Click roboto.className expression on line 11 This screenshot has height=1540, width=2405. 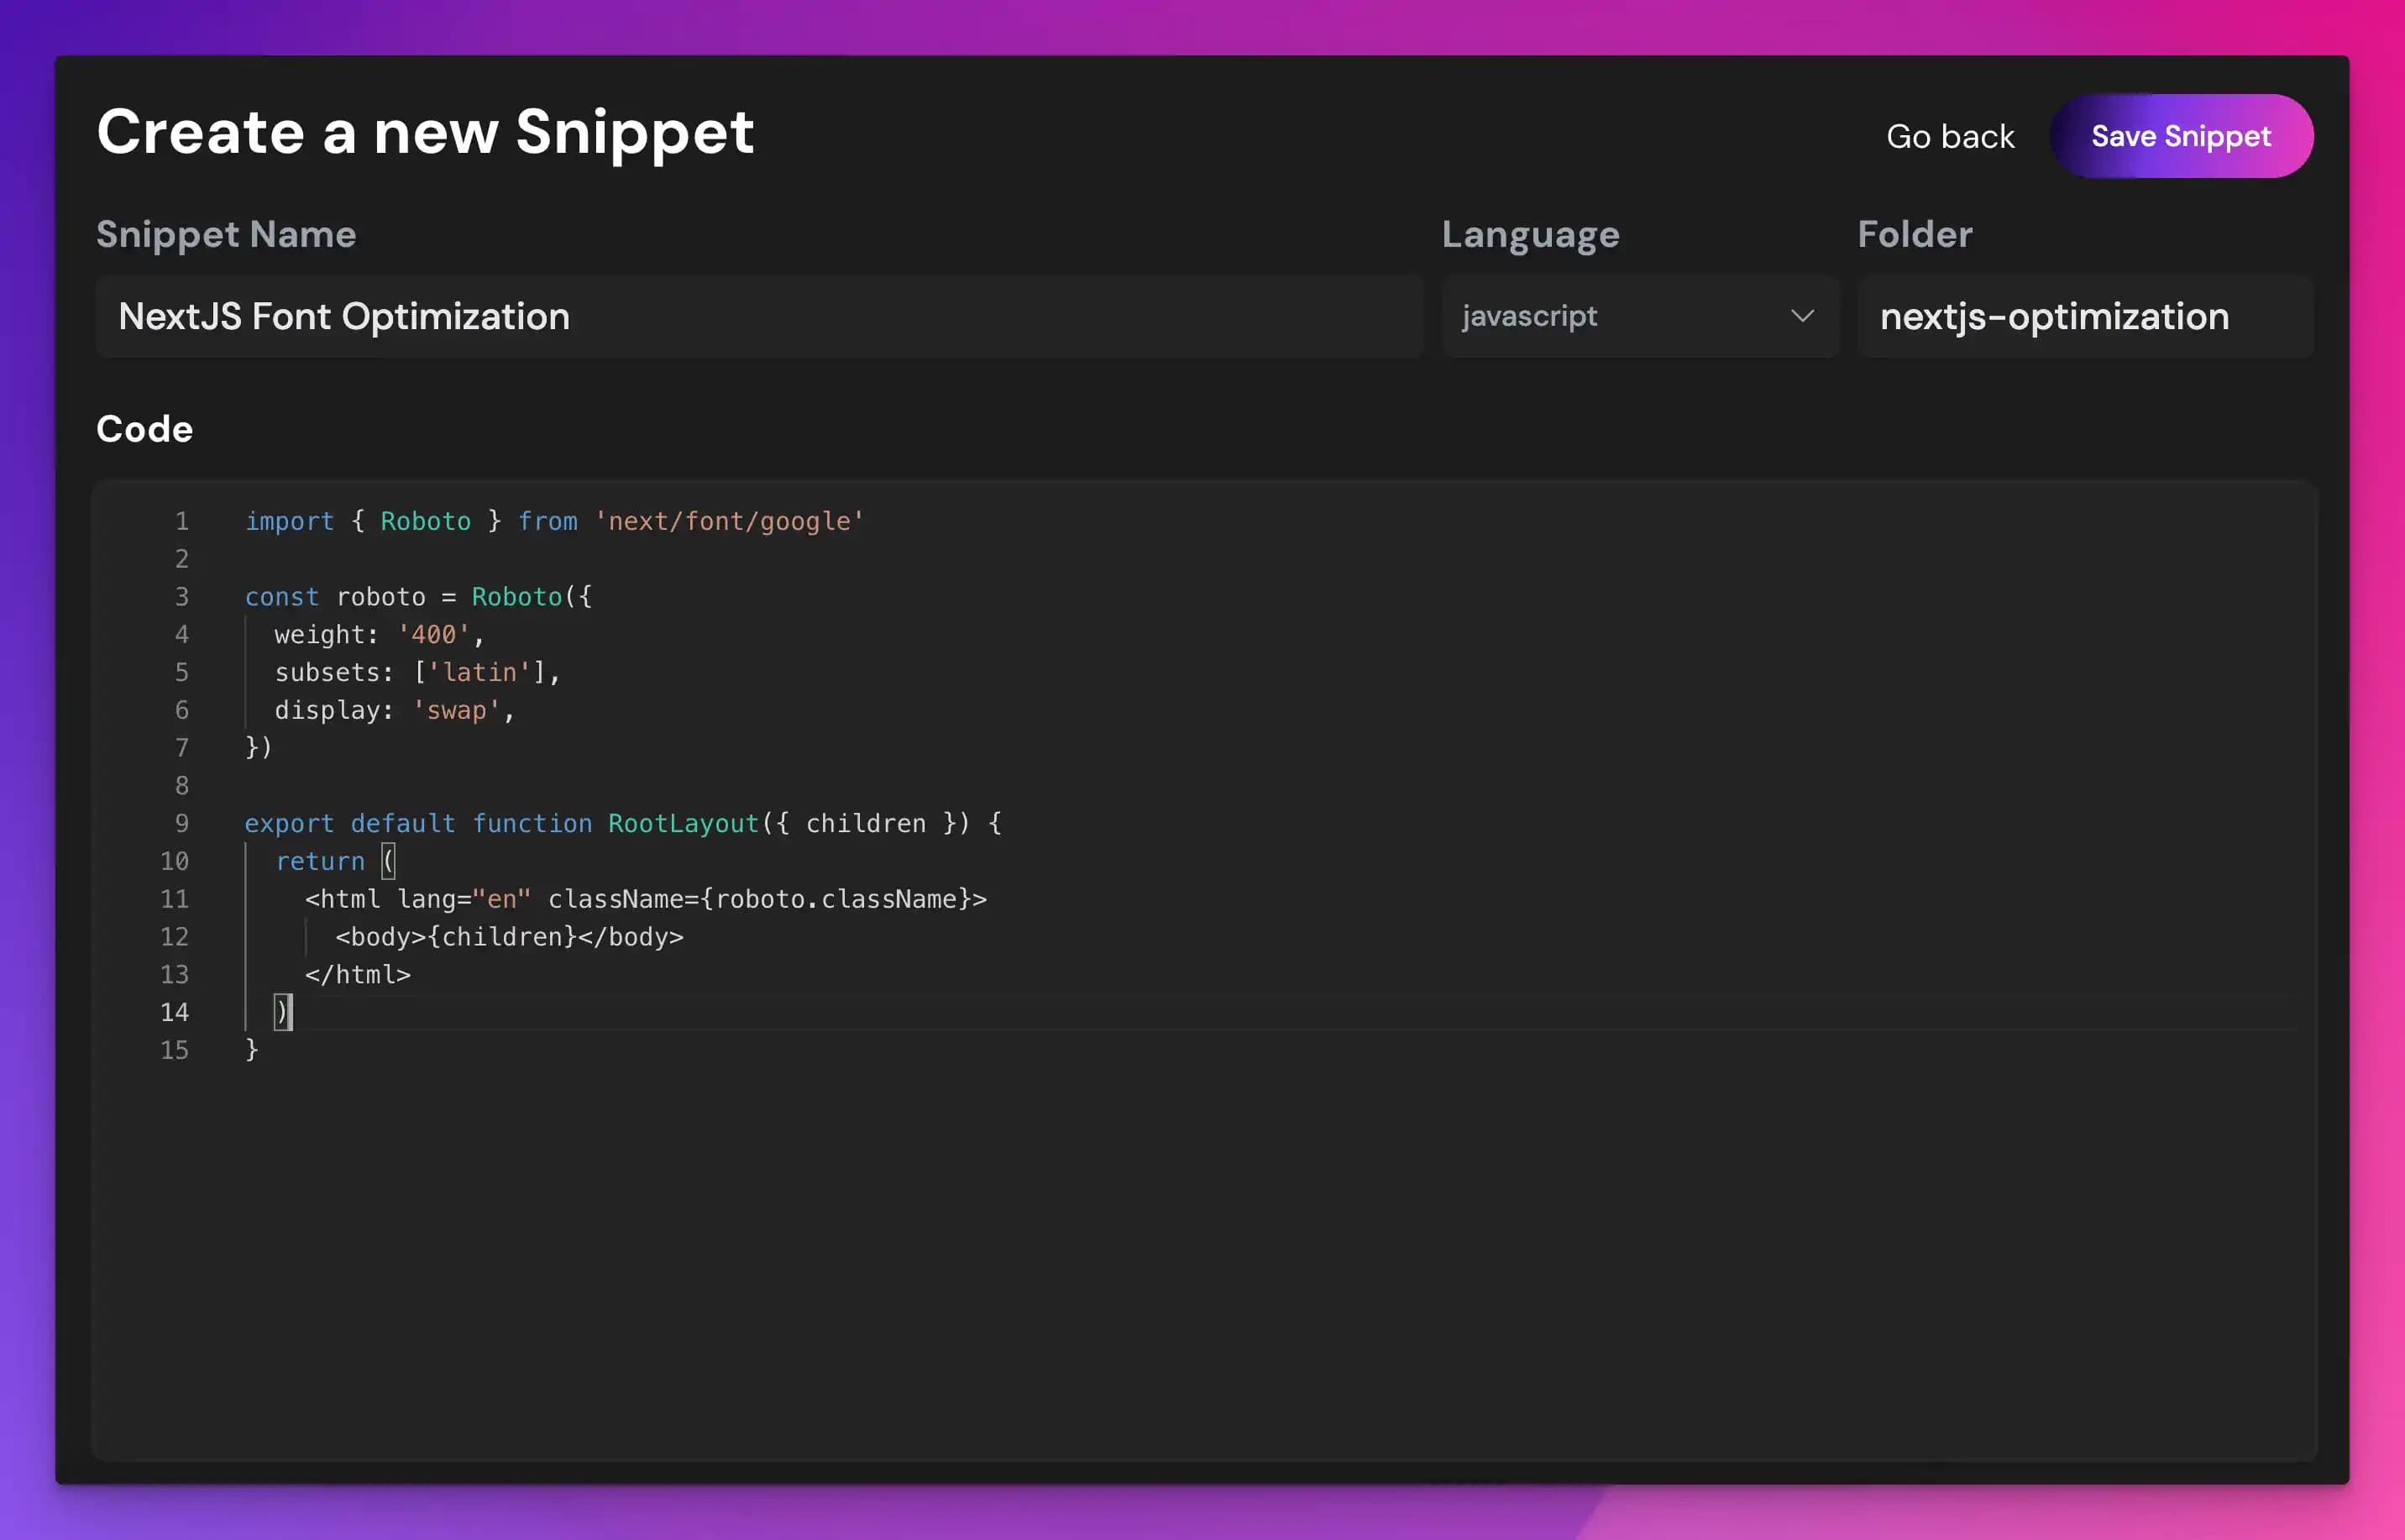836,899
